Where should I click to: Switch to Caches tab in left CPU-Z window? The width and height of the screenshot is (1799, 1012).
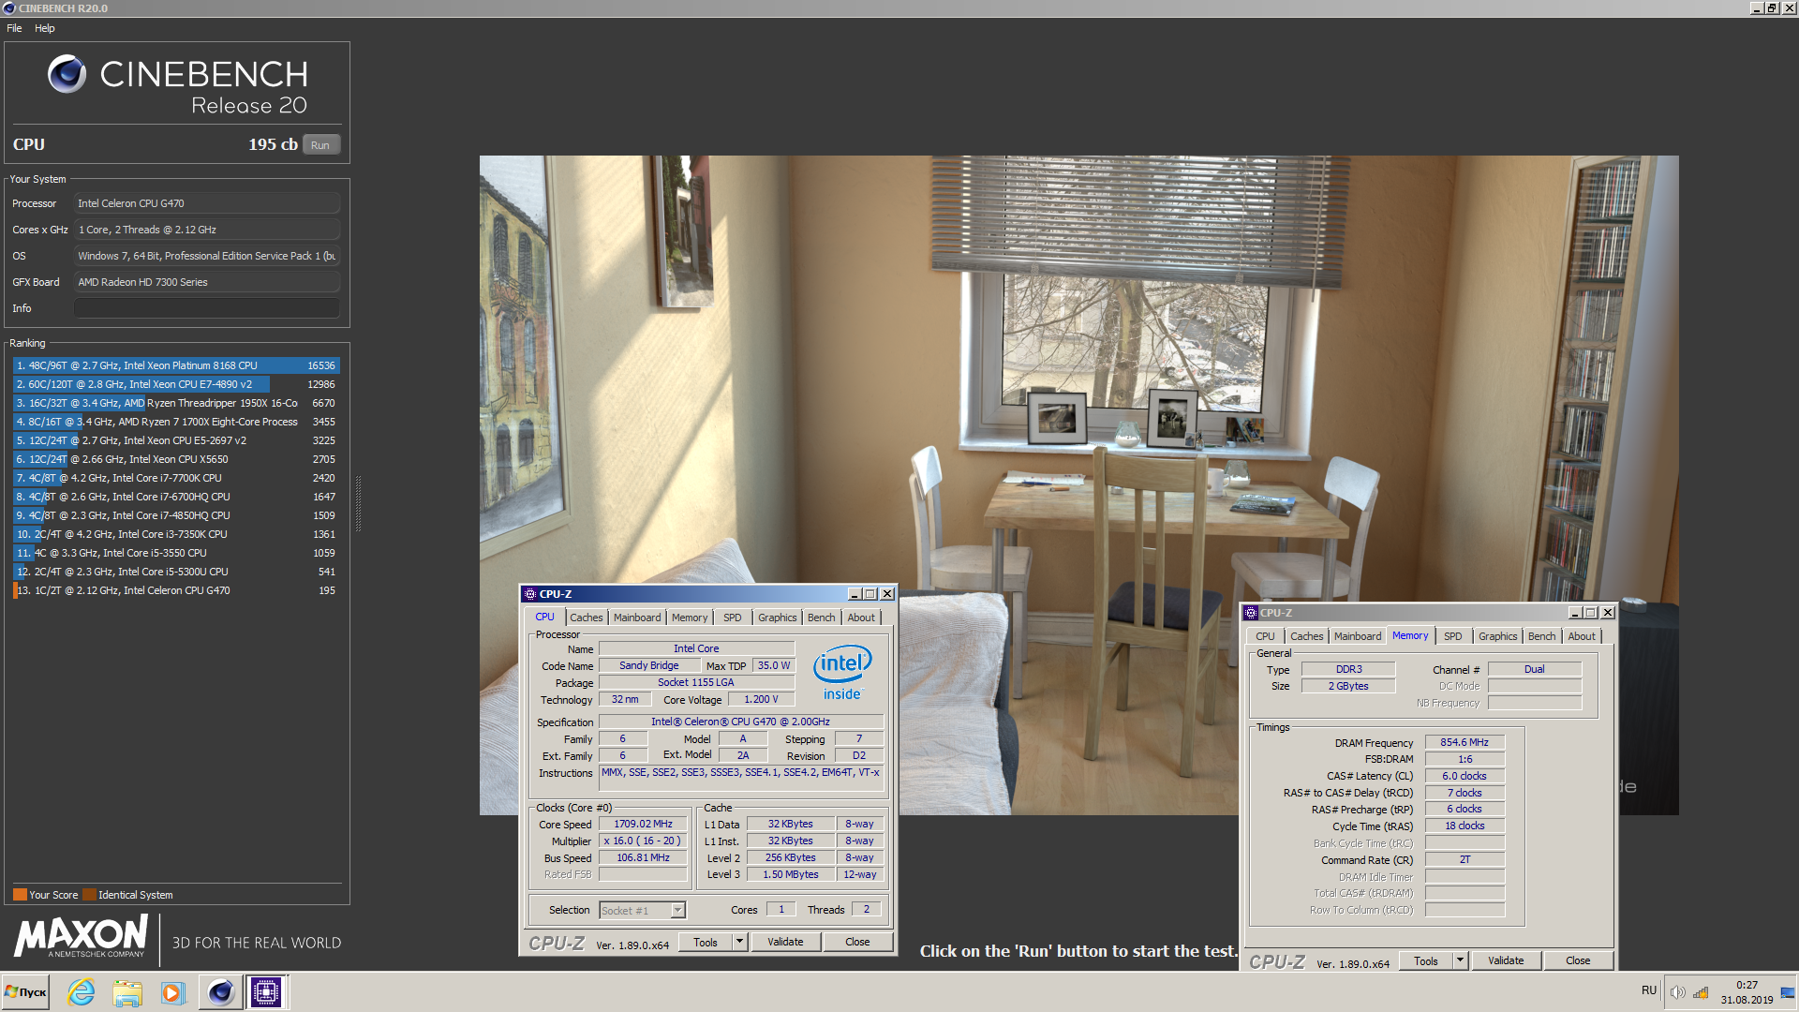point(587,618)
